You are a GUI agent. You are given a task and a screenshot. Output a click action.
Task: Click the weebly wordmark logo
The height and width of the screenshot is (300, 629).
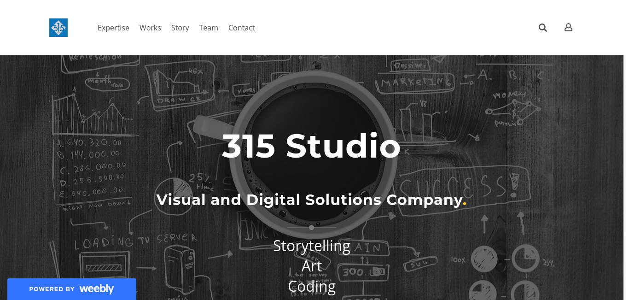tap(97, 289)
